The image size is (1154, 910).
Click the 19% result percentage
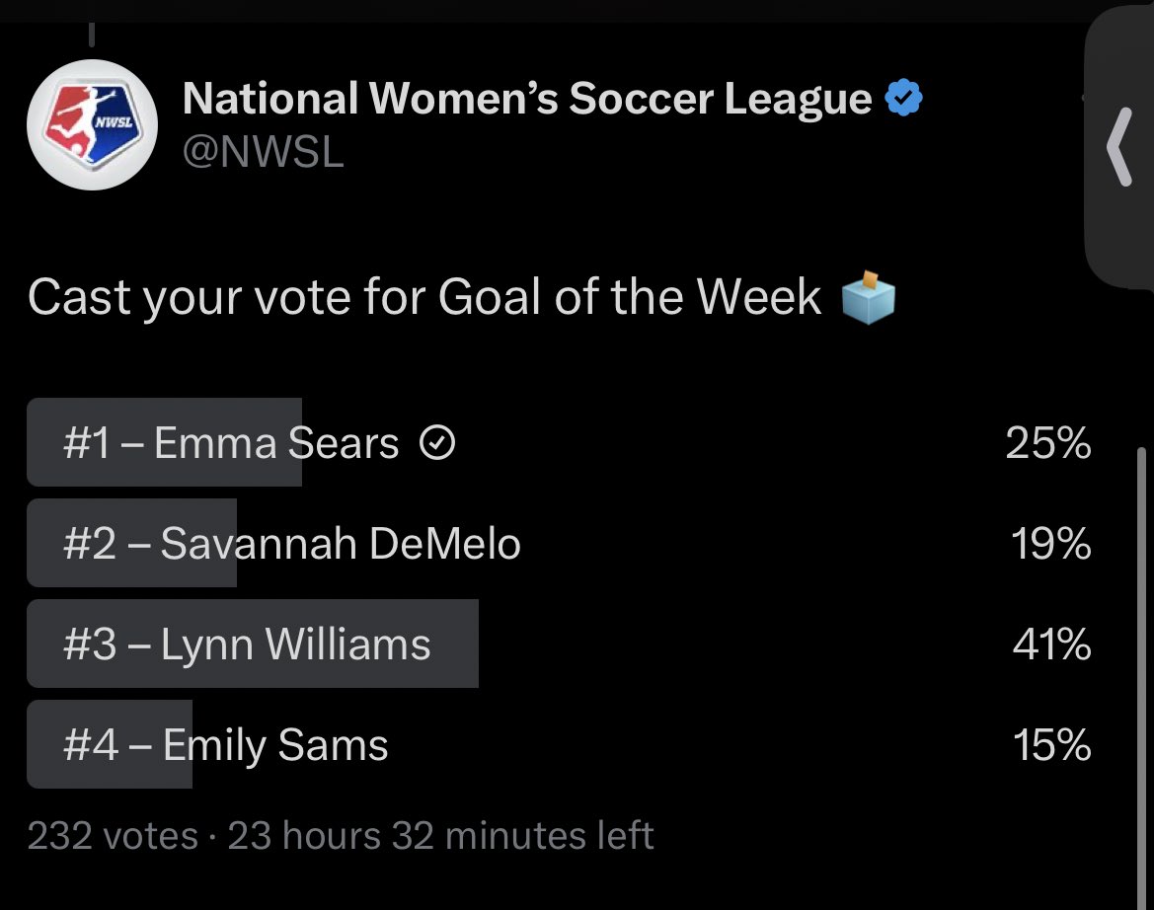pos(1051,544)
